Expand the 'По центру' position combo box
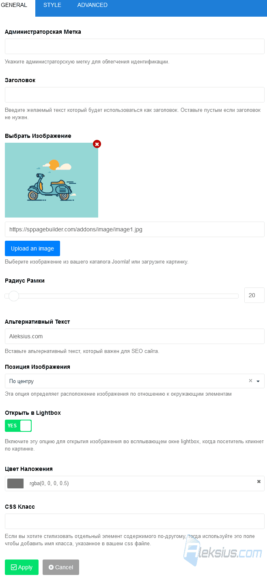 click(135, 381)
